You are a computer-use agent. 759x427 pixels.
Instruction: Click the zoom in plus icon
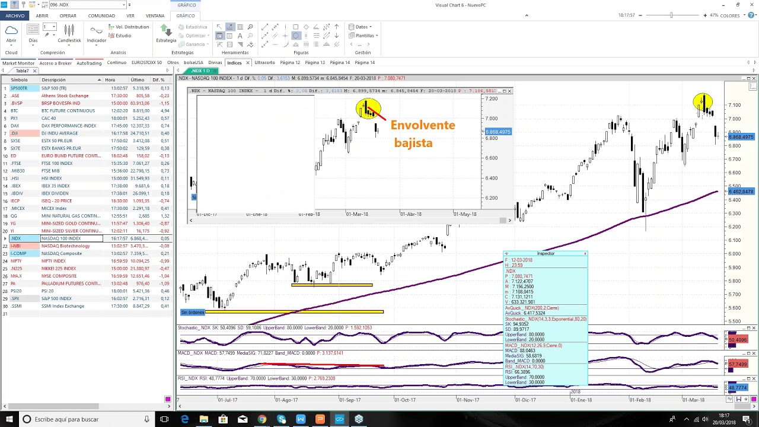point(705,15)
